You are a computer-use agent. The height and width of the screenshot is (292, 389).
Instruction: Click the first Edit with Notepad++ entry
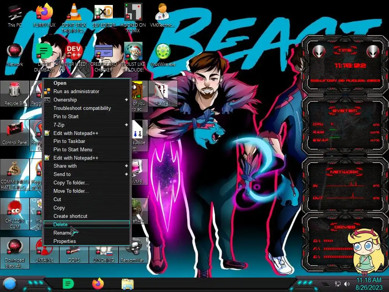point(87,133)
